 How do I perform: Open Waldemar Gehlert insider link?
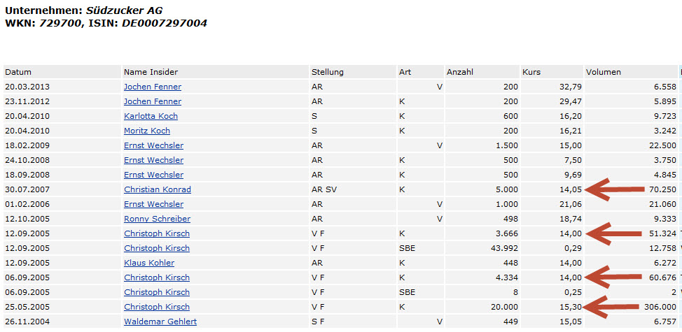point(160,322)
